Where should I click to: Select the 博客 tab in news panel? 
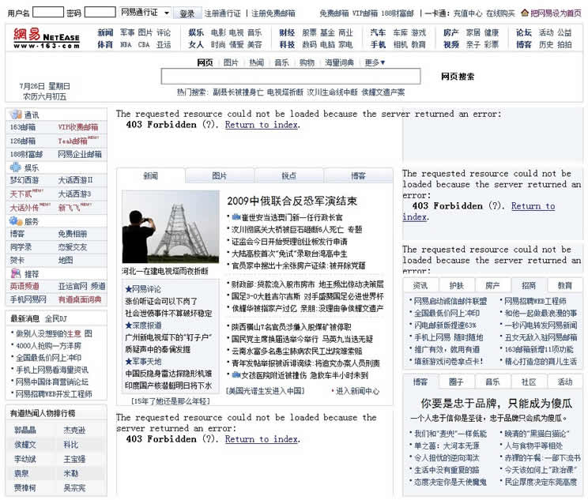359,176
